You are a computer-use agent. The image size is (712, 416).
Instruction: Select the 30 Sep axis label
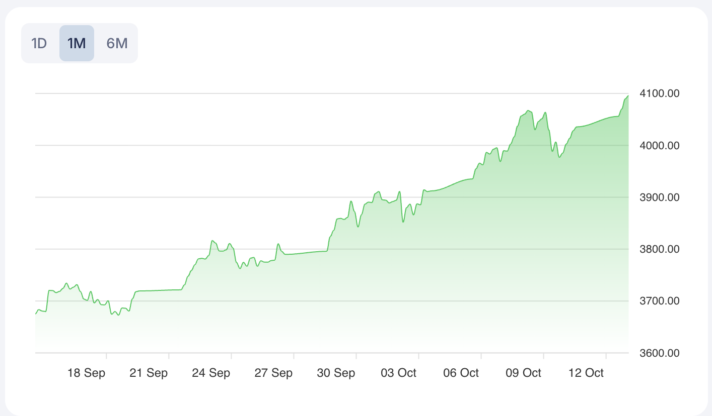(336, 373)
